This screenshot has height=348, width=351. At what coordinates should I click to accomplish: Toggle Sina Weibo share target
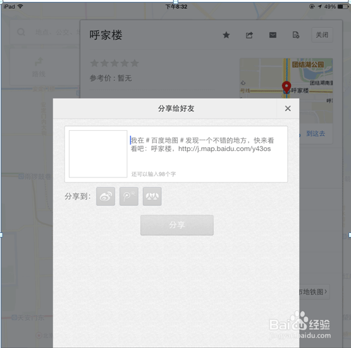click(x=106, y=196)
